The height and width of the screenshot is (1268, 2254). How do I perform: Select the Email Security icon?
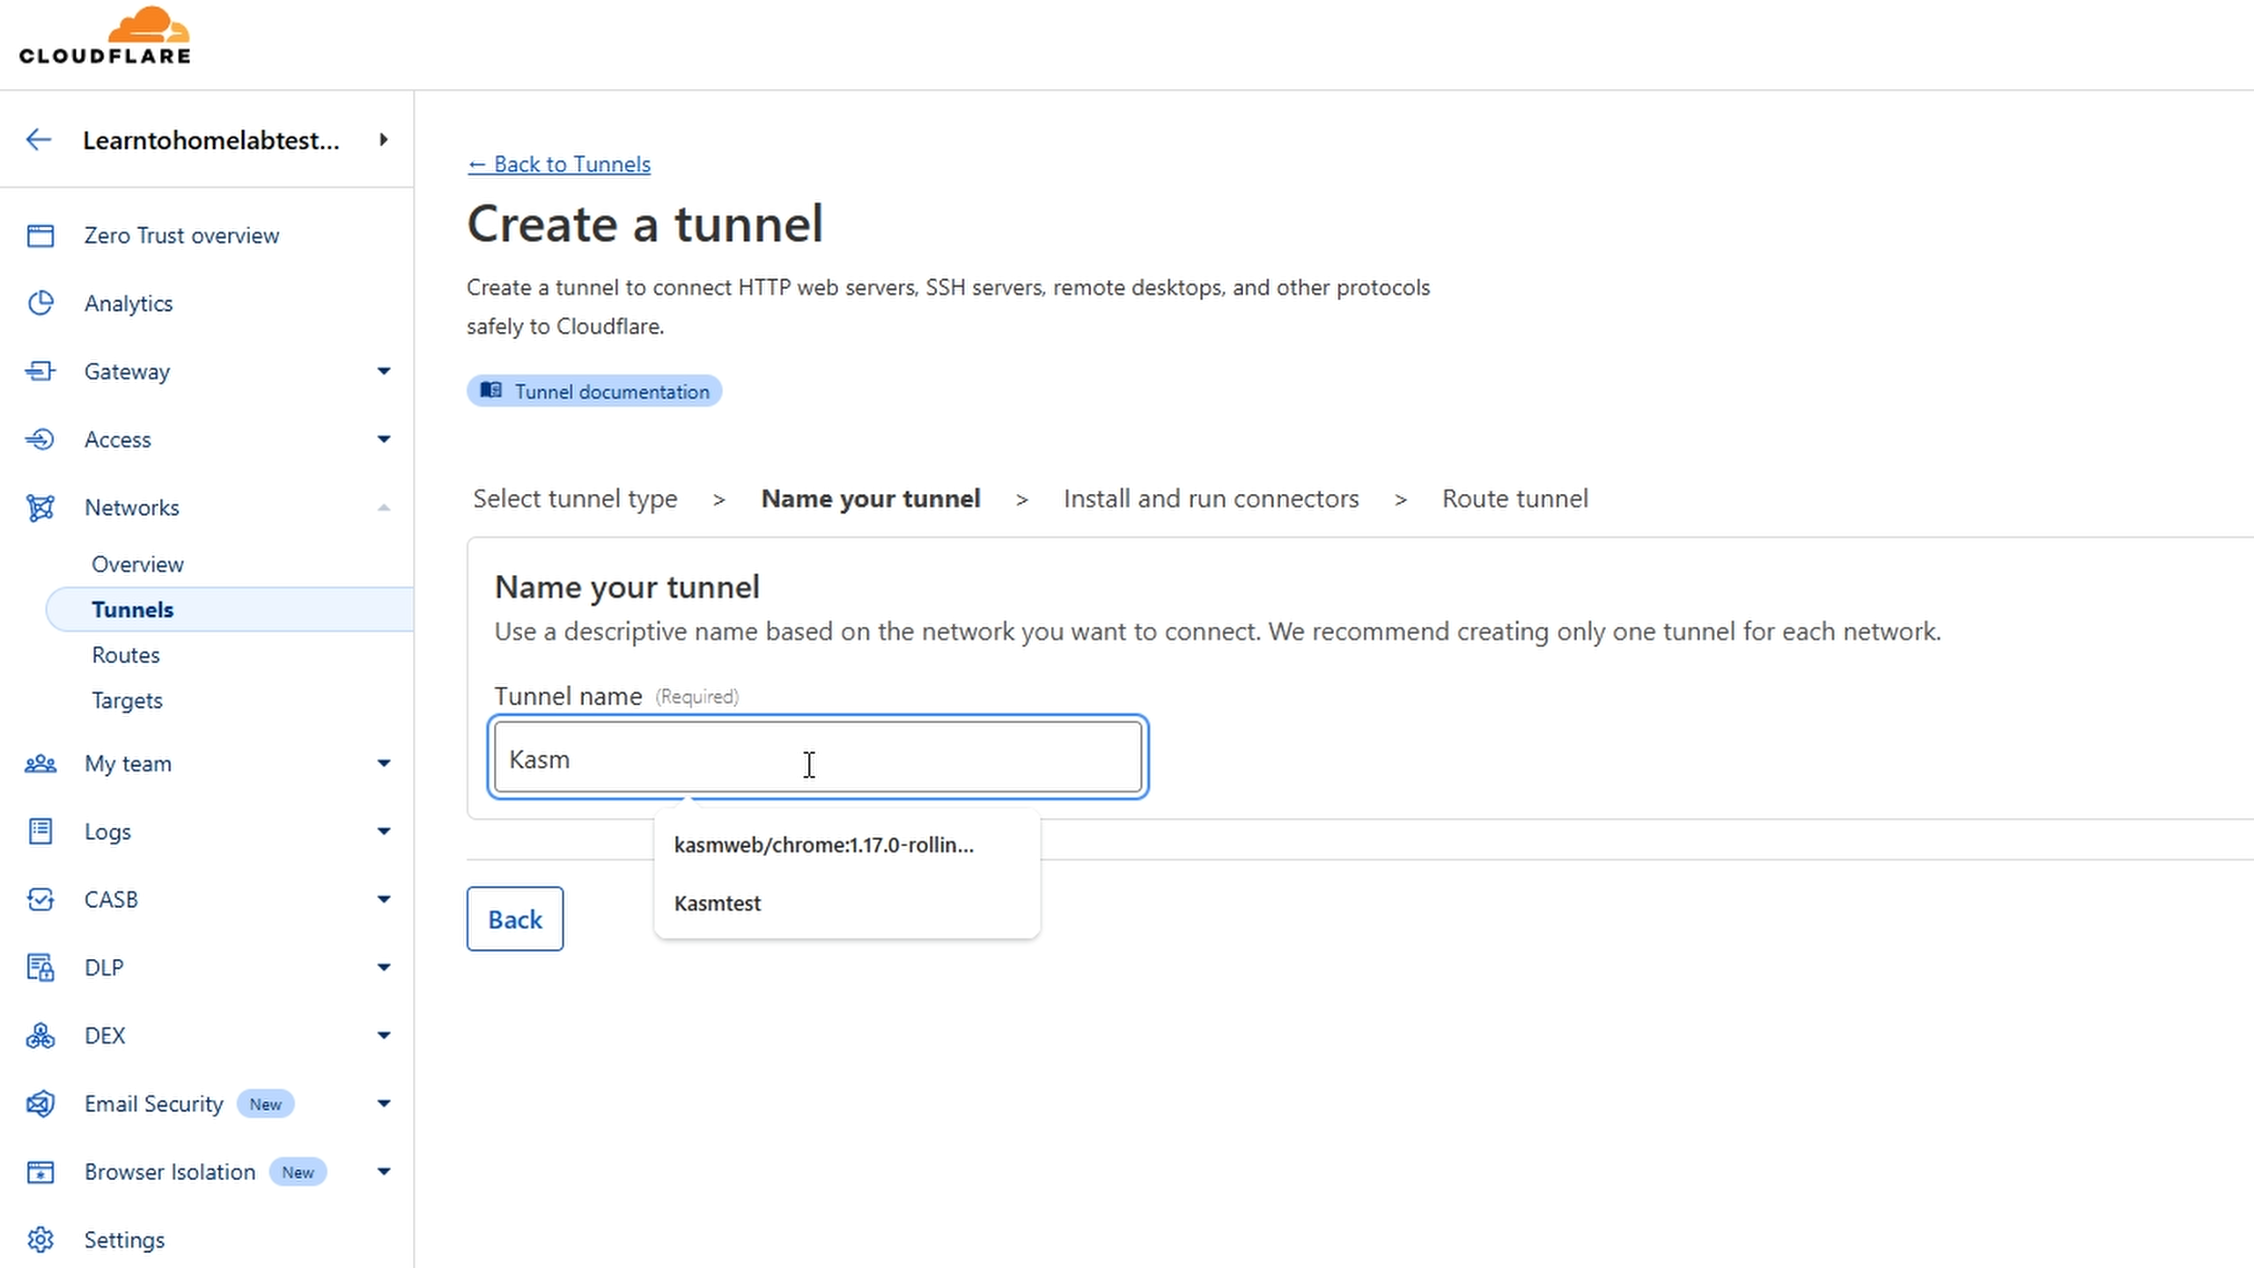41,1103
